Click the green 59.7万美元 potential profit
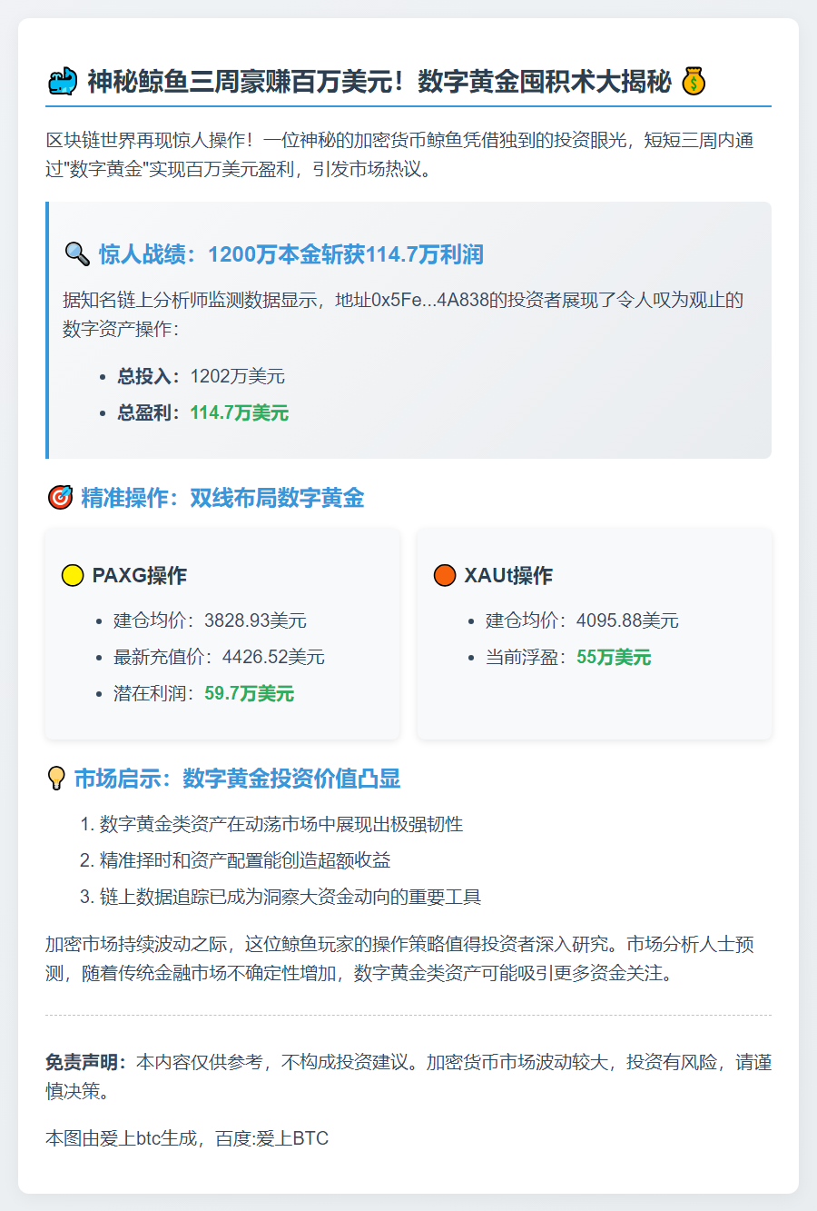This screenshot has width=817, height=1211. coord(249,694)
